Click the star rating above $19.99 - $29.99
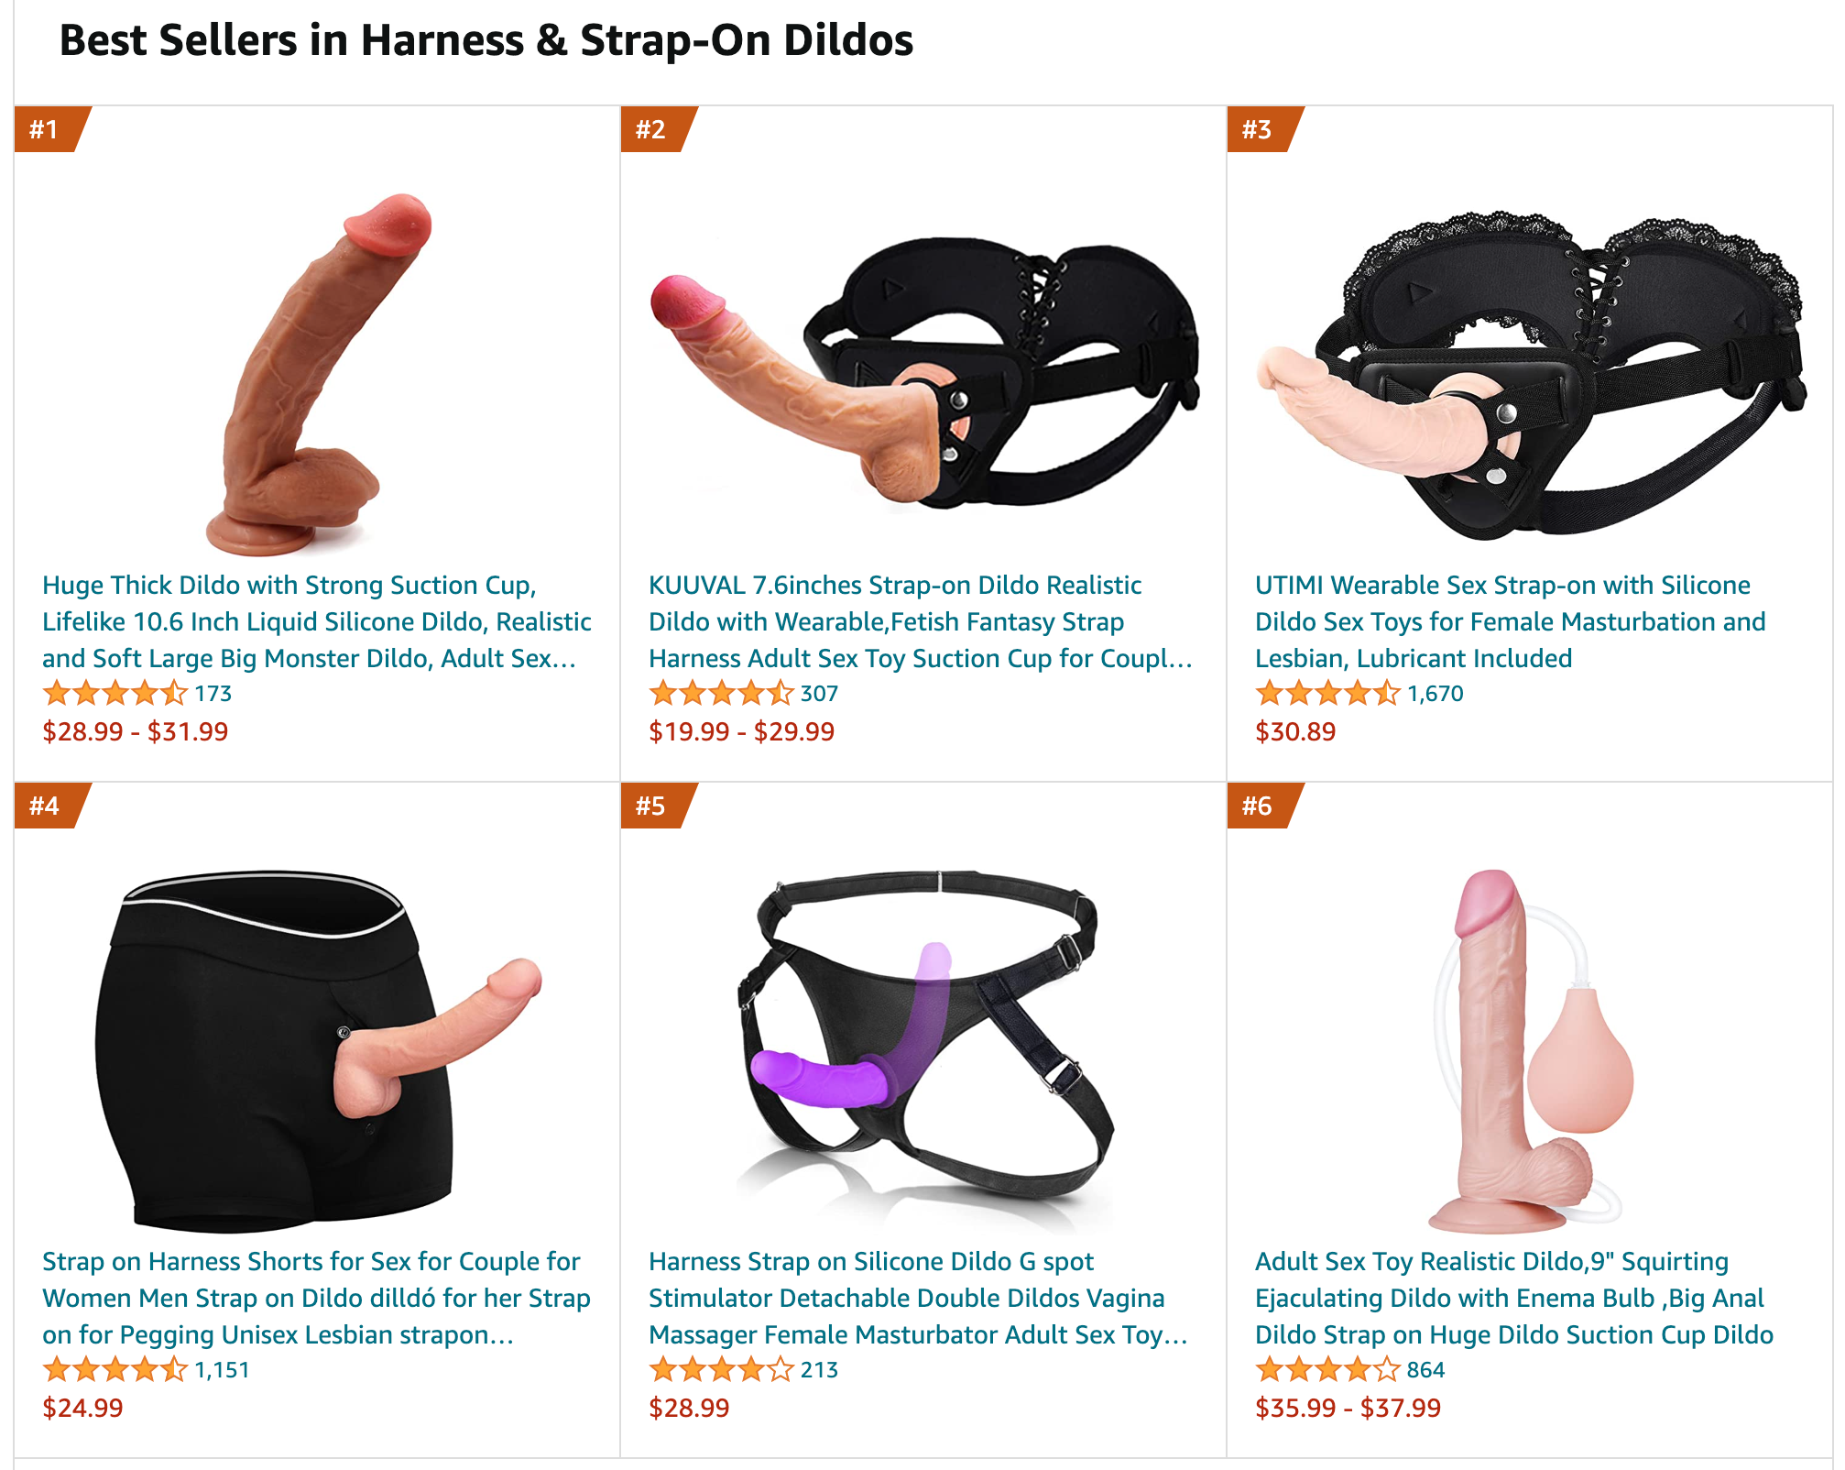 (x=722, y=694)
